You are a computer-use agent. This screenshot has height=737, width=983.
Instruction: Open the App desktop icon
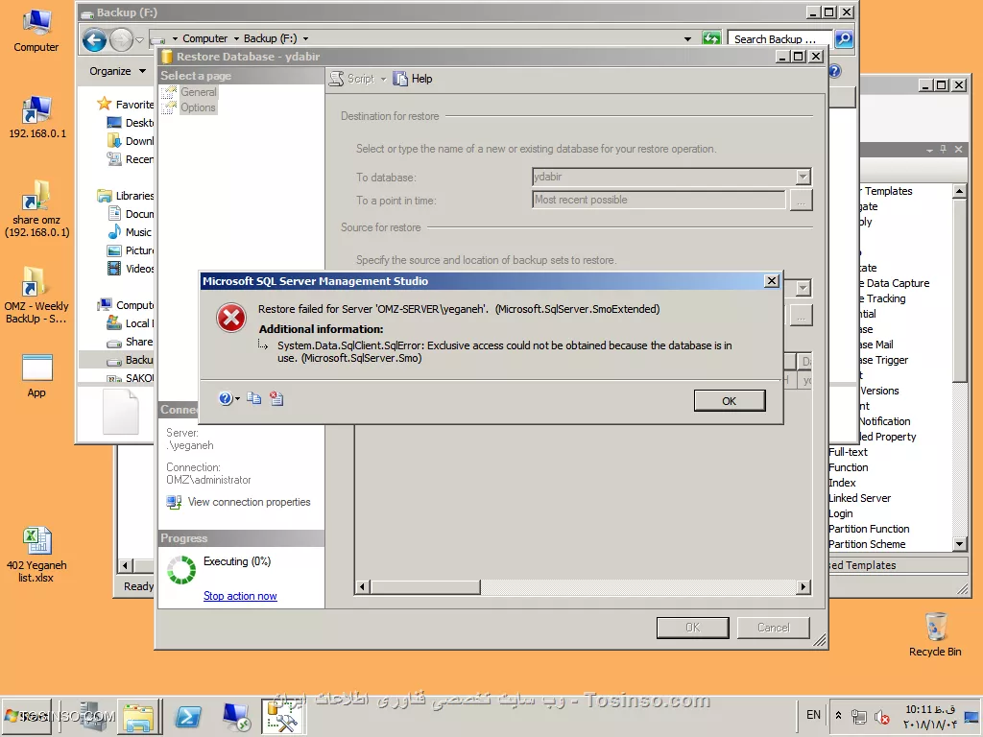(x=36, y=376)
